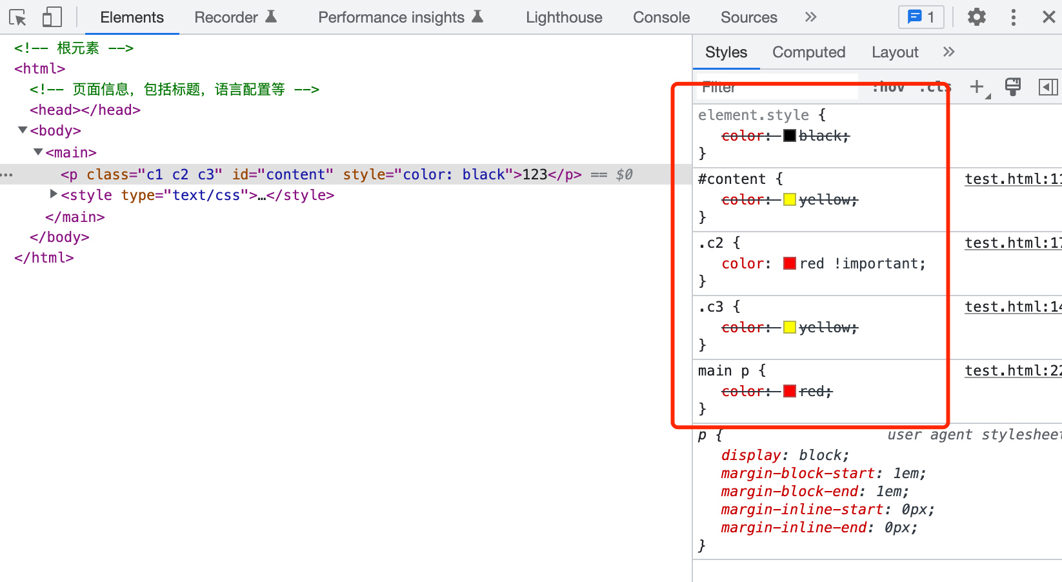Open the row actions ellipsis beside p element
The height and width of the screenshot is (582, 1062).
tap(6, 175)
